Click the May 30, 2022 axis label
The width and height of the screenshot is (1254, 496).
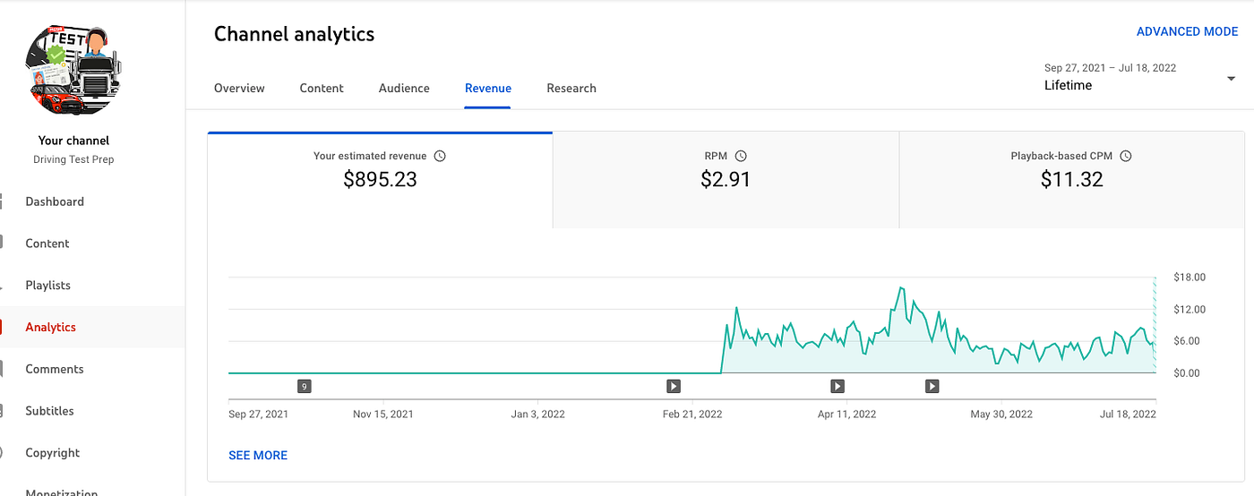pos(1001,415)
